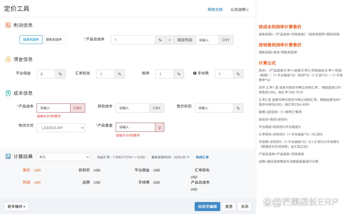Image resolution: width=345 pixels, height=214 pixels.
Task: Click the 定价工具 title
Action: (x=17, y=8)
